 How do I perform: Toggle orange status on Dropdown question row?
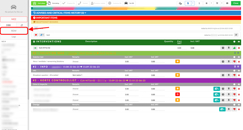point(178,75)
